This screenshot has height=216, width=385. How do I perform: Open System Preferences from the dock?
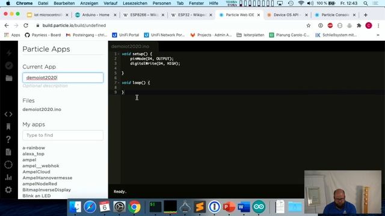[119, 207]
